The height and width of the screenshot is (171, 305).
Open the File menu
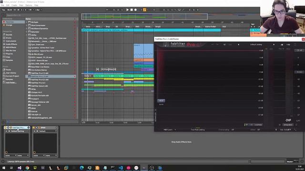pos(2,5)
